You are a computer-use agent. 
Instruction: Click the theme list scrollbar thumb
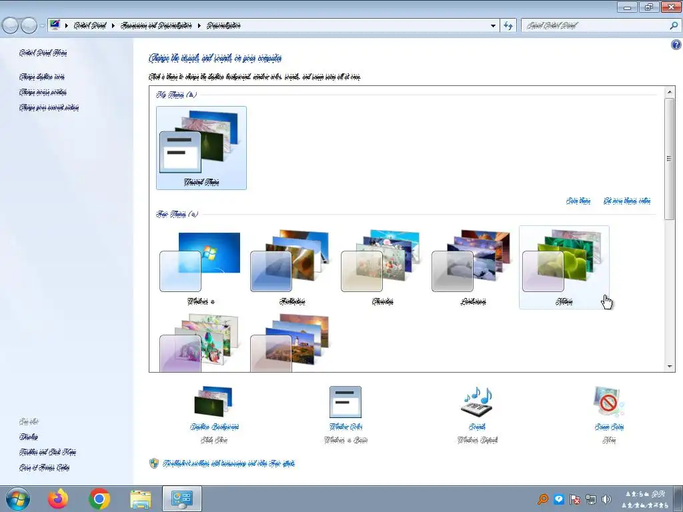click(x=670, y=159)
